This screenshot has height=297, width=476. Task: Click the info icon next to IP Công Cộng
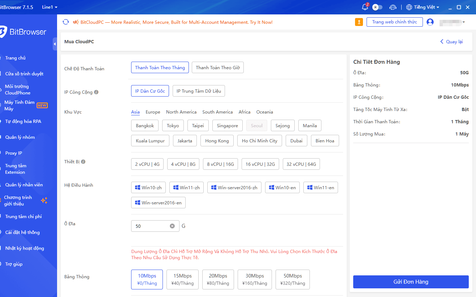click(x=96, y=92)
